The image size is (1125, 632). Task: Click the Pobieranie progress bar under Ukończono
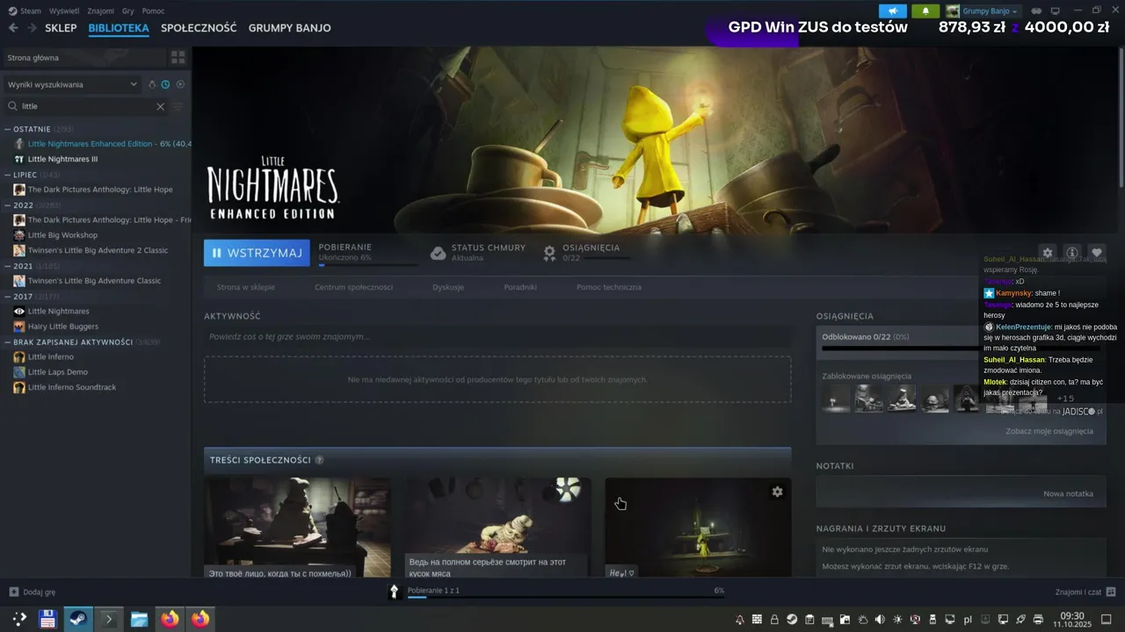pyautogui.click(x=368, y=264)
